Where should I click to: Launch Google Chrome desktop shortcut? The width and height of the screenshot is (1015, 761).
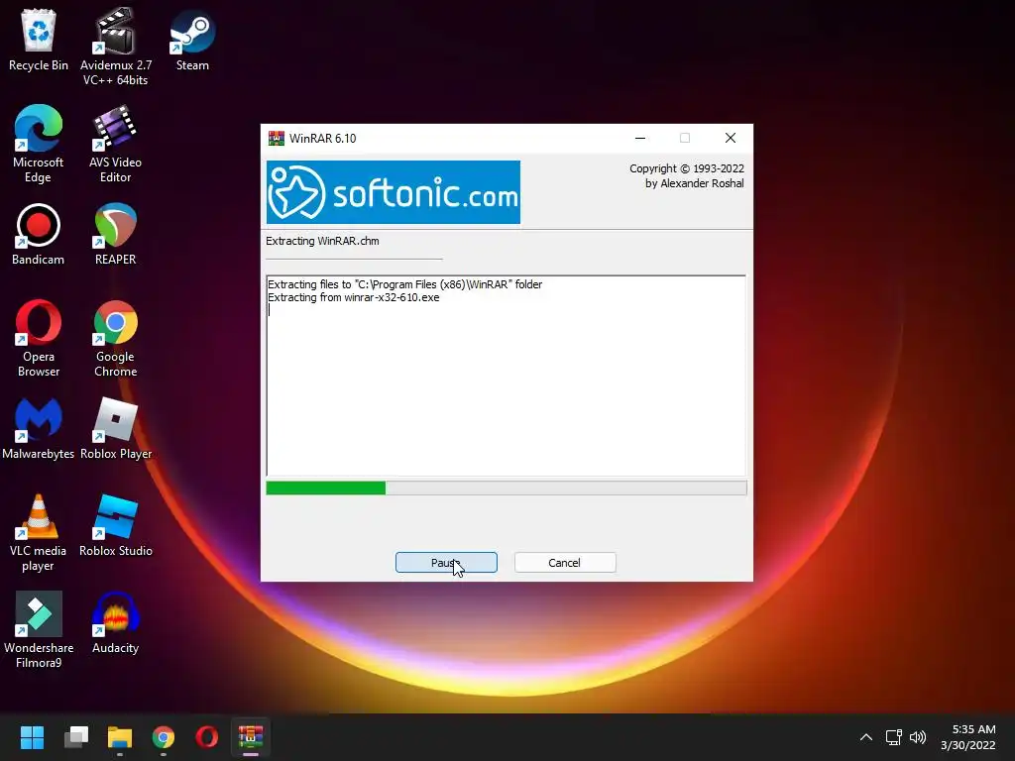(115, 338)
